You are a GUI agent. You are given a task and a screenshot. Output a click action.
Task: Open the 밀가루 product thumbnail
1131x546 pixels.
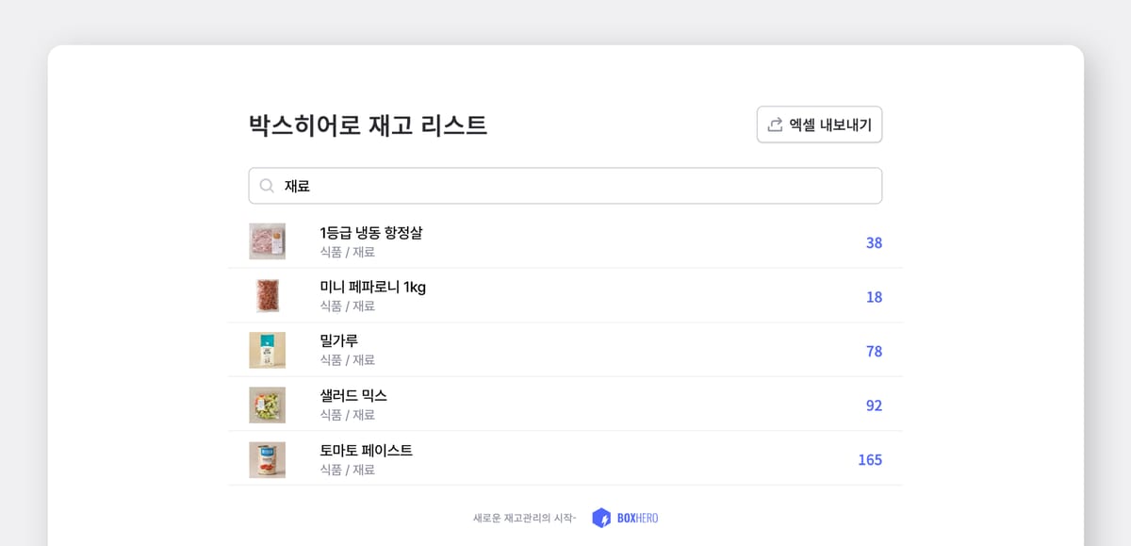[267, 350]
